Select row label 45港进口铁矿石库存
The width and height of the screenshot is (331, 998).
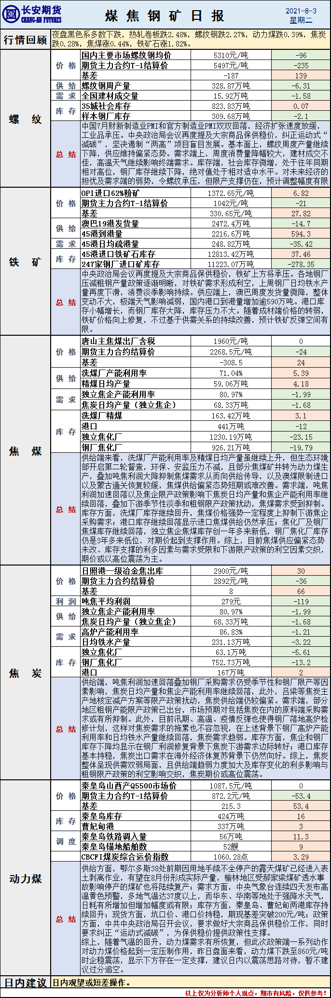point(118,254)
